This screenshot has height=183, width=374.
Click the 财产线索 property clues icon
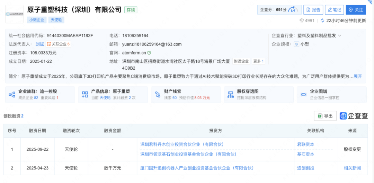(158, 95)
